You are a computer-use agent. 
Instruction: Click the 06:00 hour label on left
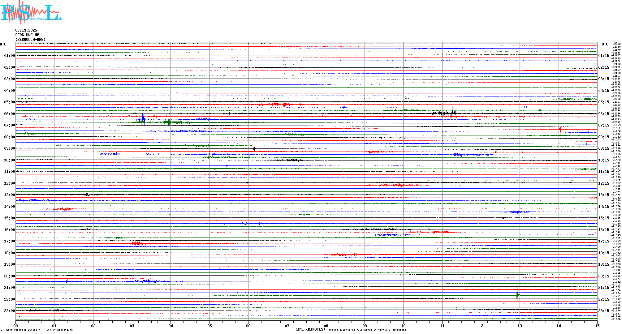[x=9, y=114]
